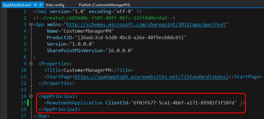Collapse the App element at line 3

click(x=31, y=25)
